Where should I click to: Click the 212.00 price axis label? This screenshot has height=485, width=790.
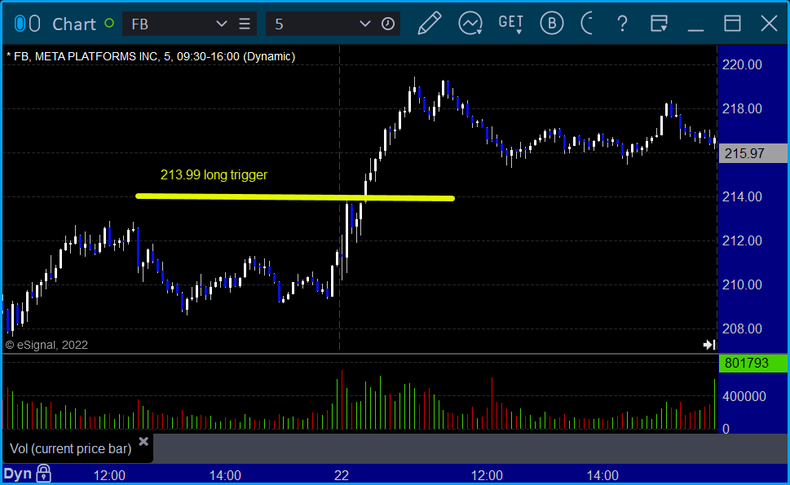tap(742, 240)
